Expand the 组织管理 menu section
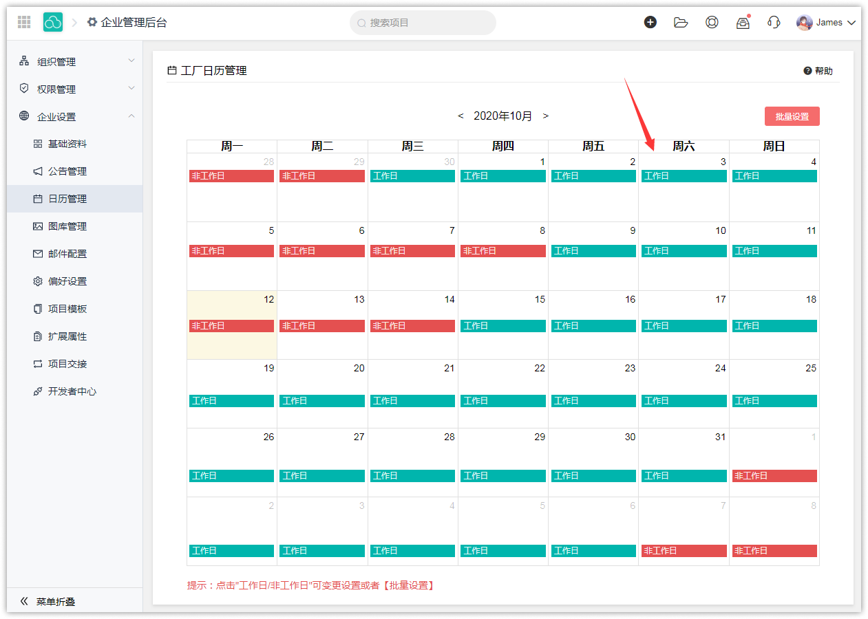This screenshot has width=868, height=619. tap(75, 62)
